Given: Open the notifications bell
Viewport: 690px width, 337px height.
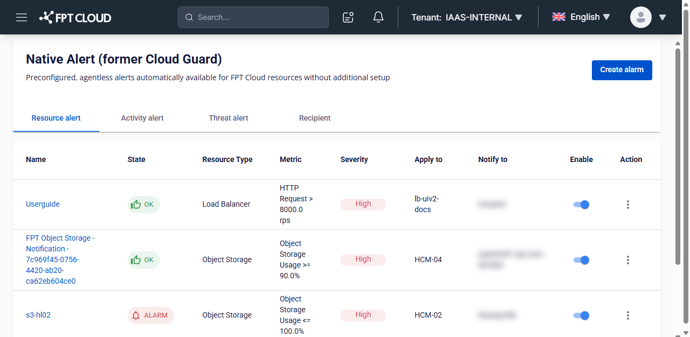Looking at the screenshot, I should 378,17.
